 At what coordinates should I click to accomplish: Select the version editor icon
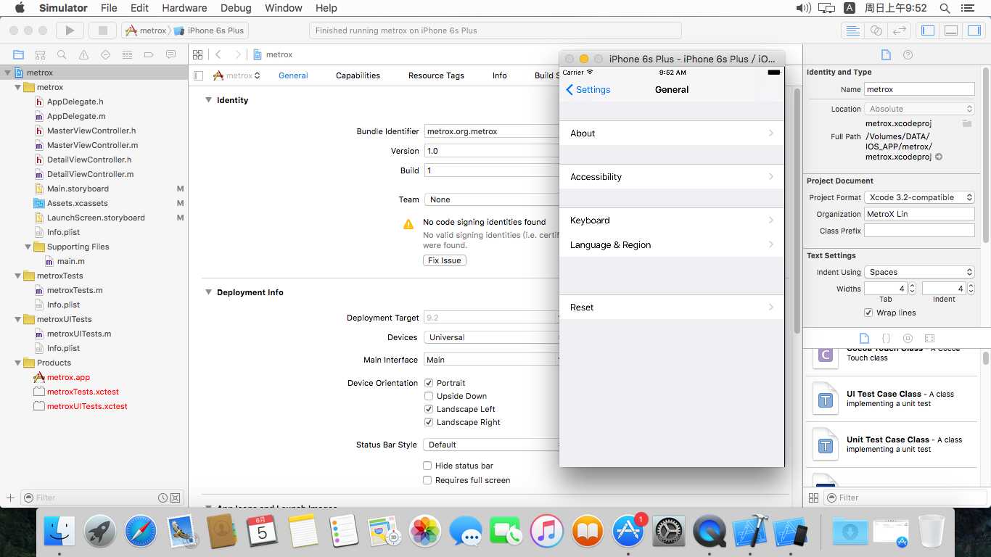[900, 30]
